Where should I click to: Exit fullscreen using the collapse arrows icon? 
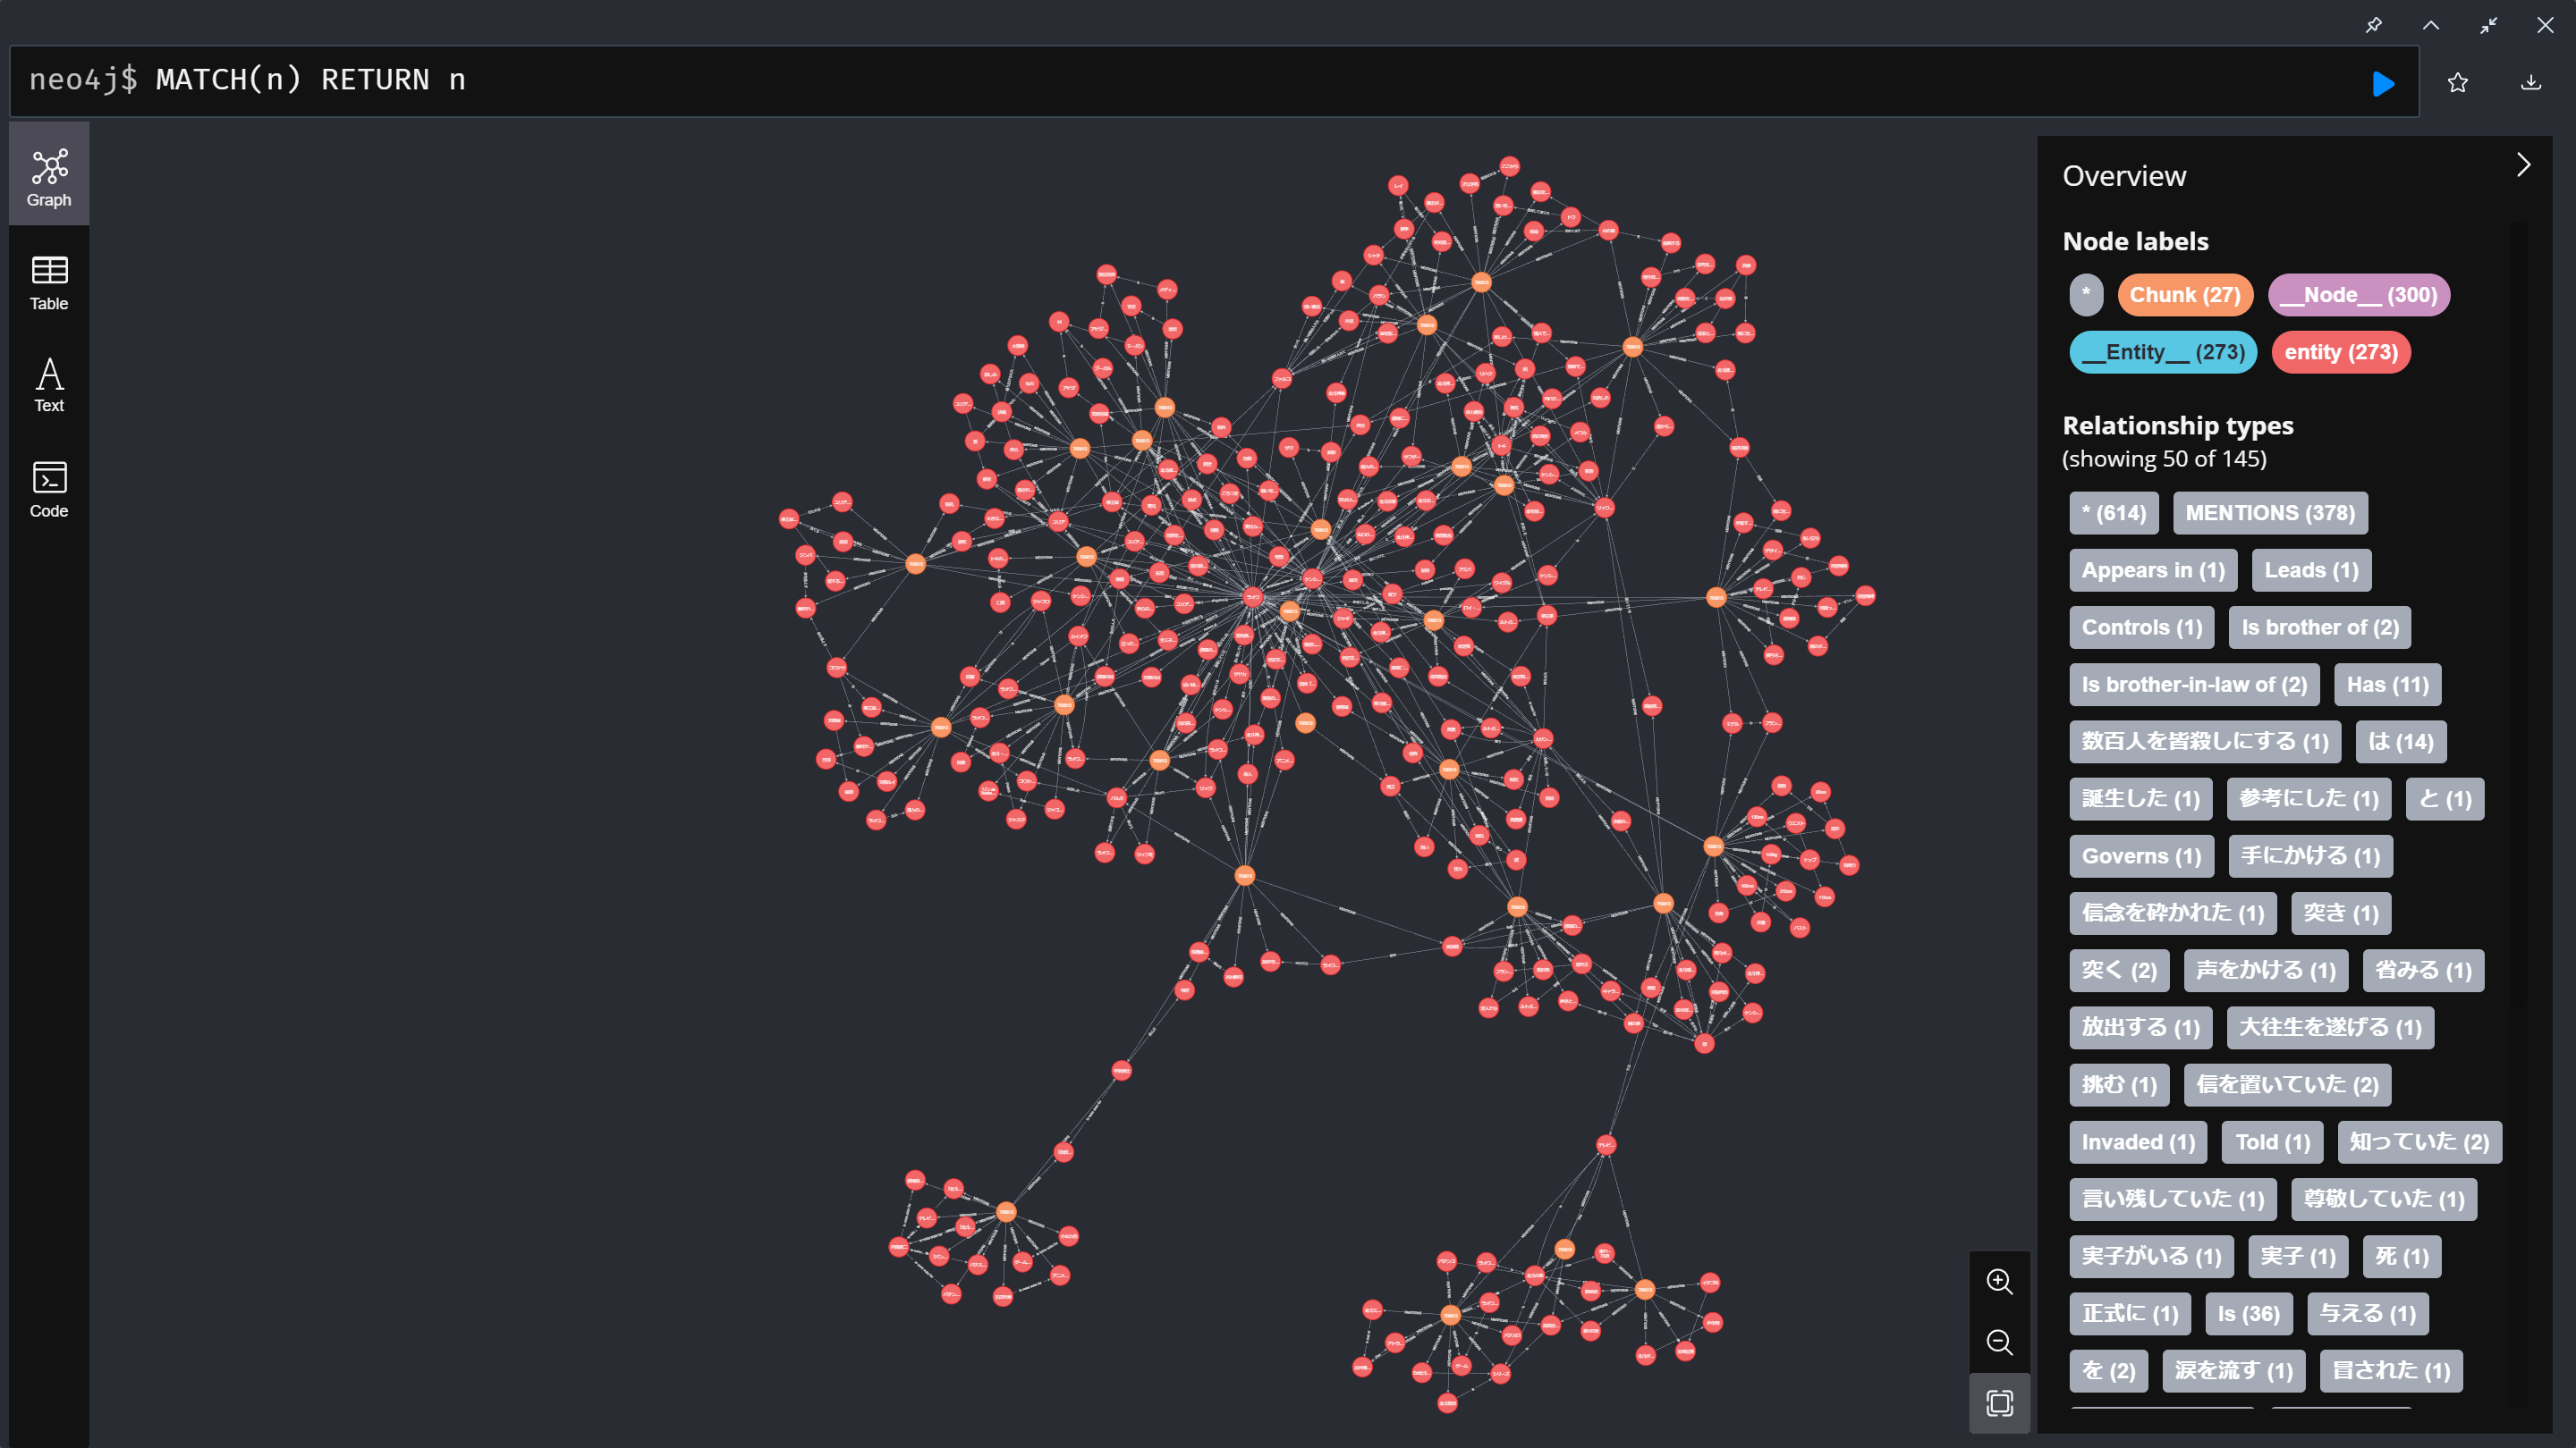pyautogui.click(x=2488, y=25)
